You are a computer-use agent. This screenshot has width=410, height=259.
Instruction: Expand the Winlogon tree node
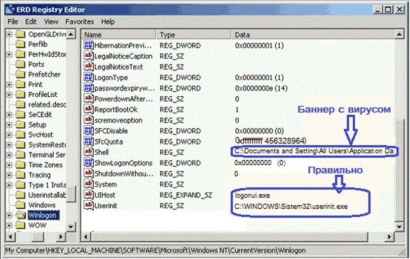(x=9, y=216)
